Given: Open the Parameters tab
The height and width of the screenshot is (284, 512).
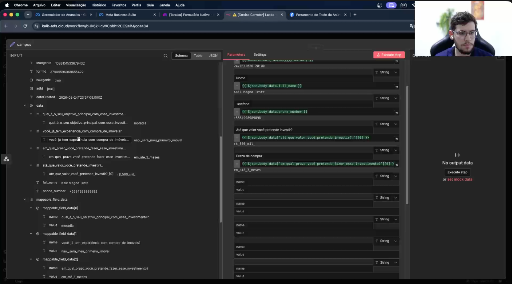Looking at the screenshot, I should point(236,54).
